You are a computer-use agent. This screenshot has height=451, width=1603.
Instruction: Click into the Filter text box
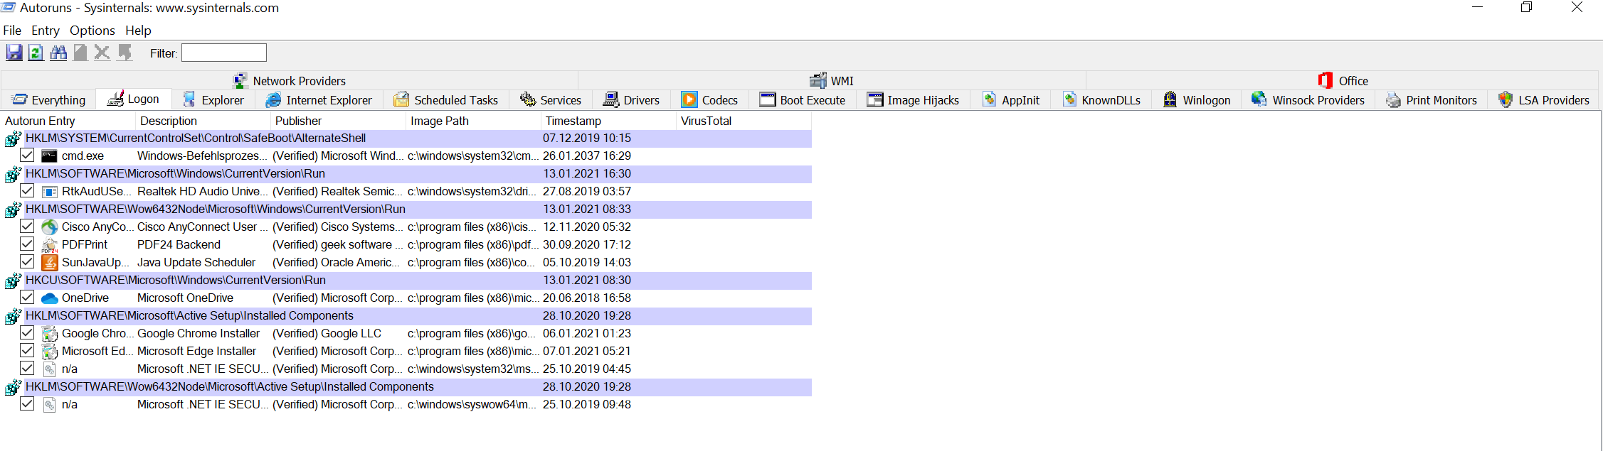[223, 53]
